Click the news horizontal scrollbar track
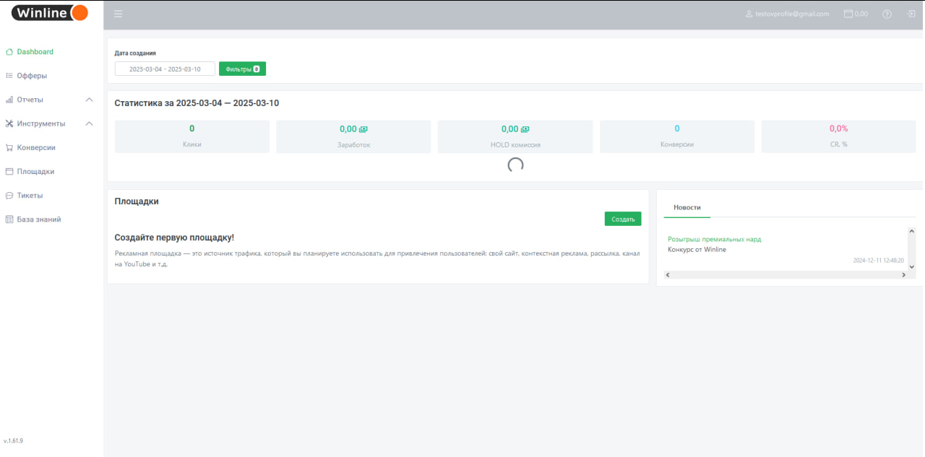 coord(784,275)
